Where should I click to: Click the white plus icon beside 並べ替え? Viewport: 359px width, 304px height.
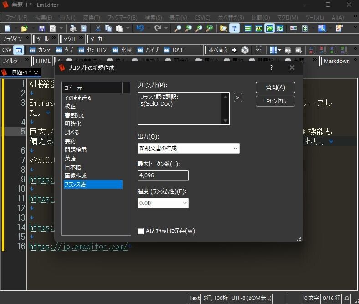[x=234, y=50]
